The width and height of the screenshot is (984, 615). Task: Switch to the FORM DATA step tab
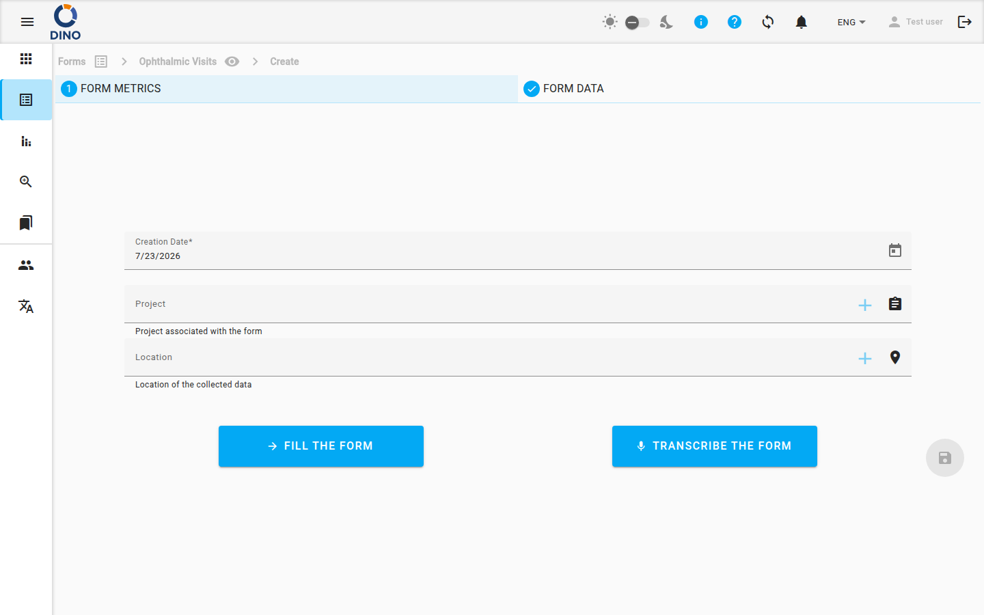(749, 89)
